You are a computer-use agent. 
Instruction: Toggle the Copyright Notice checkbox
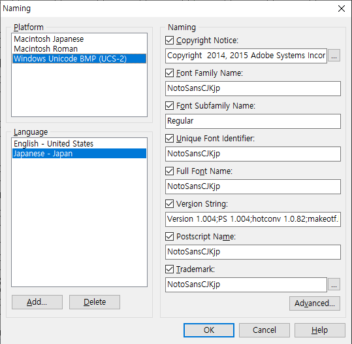pyautogui.click(x=170, y=41)
